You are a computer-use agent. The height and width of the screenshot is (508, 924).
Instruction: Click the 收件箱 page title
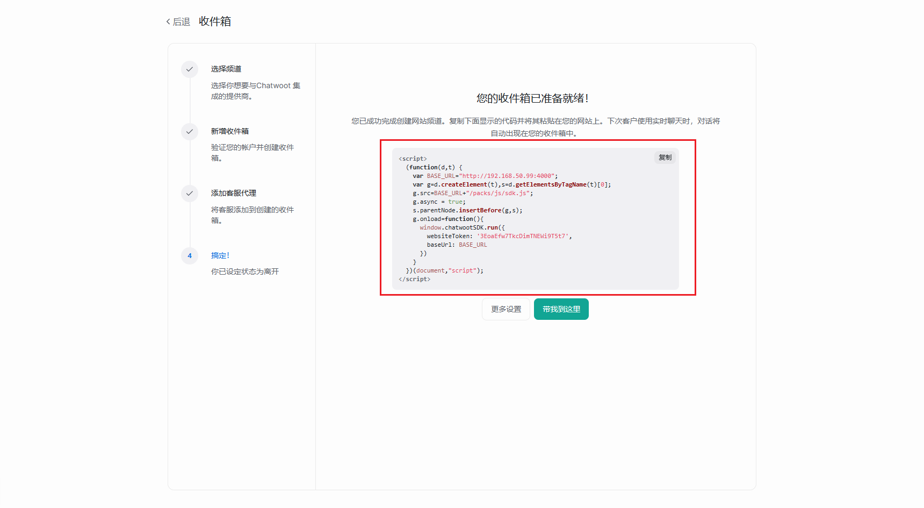click(215, 21)
